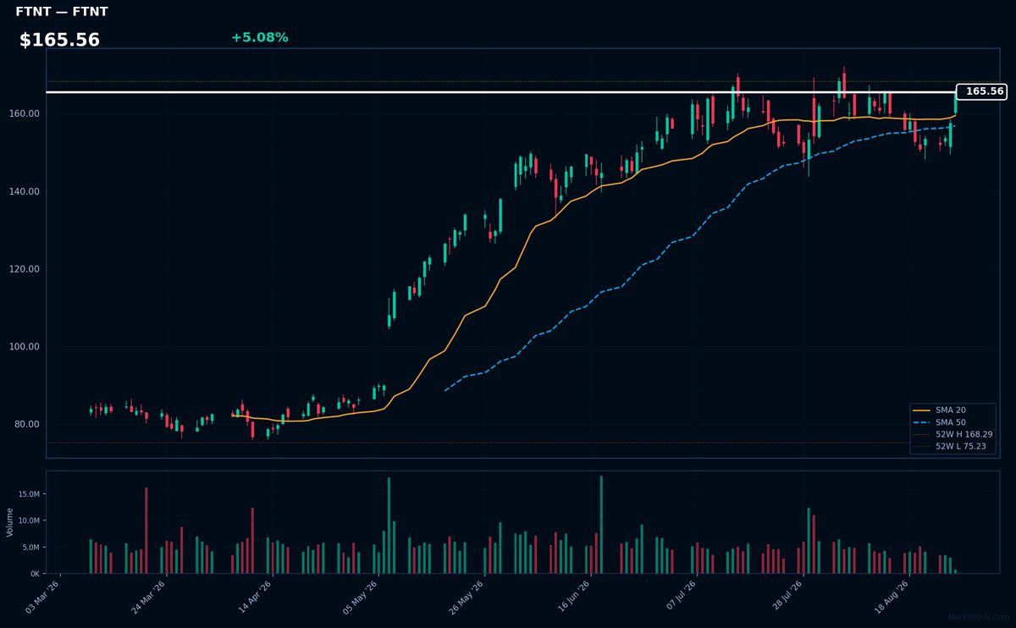The image size is (1016, 628).
Task: Click the 5.0M volume axis label
Action: point(30,548)
